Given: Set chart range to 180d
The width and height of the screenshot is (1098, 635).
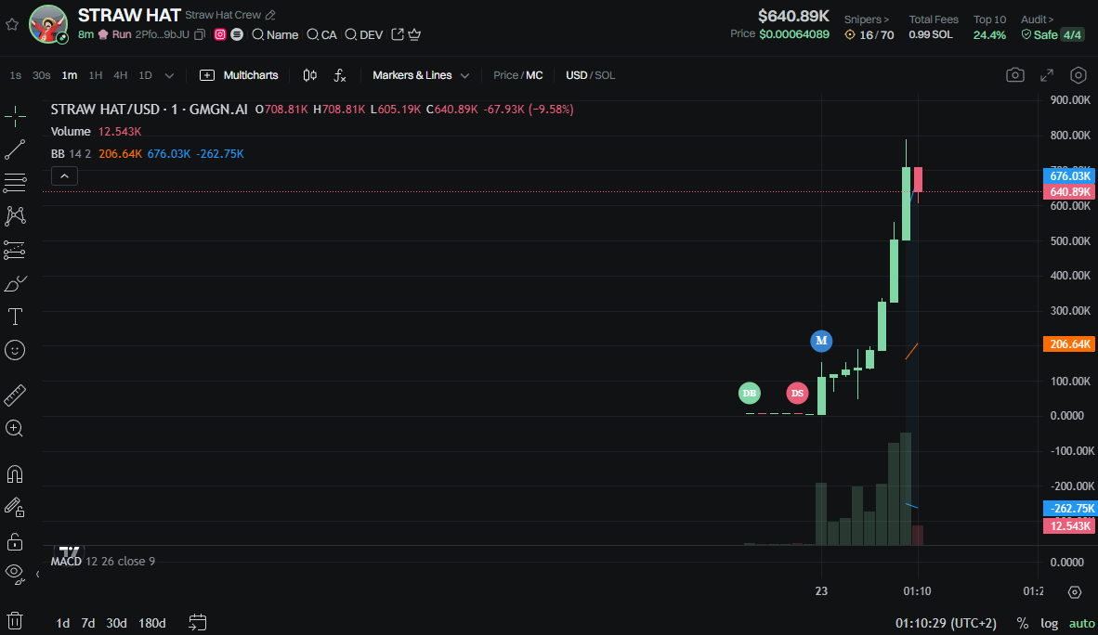Looking at the screenshot, I should coord(152,623).
